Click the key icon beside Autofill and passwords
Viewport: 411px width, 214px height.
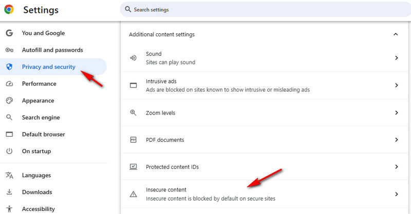click(9, 50)
